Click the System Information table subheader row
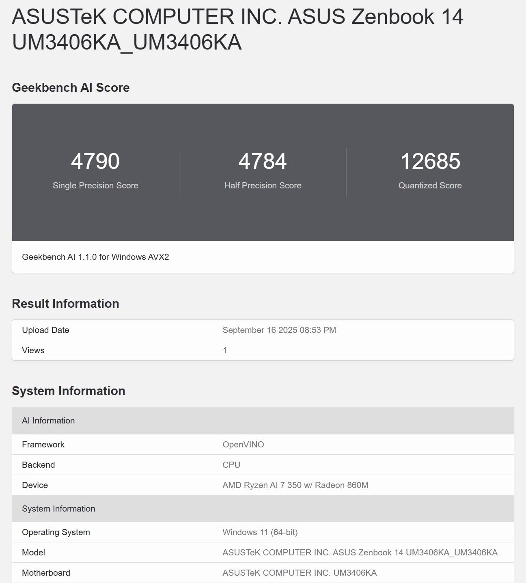Image resolution: width=526 pixels, height=583 pixels. [58, 509]
